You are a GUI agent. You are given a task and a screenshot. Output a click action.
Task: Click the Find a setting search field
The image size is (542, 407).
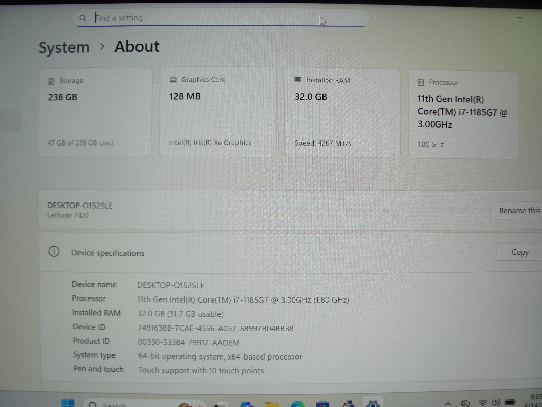[x=221, y=18]
